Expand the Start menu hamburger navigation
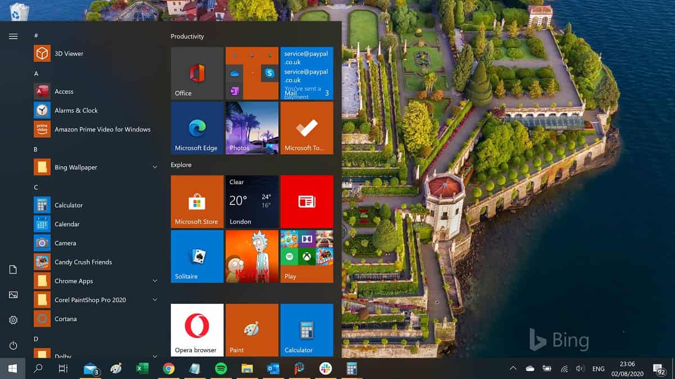 [x=13, y=36]
